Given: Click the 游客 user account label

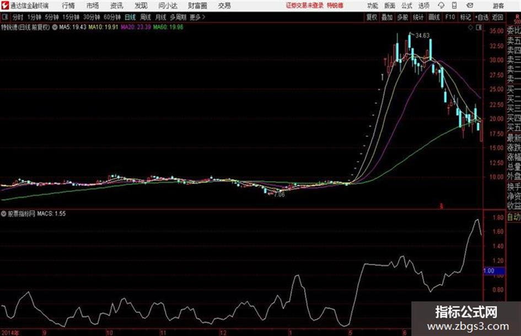Looking at the screenshot, I should (498, 6).
